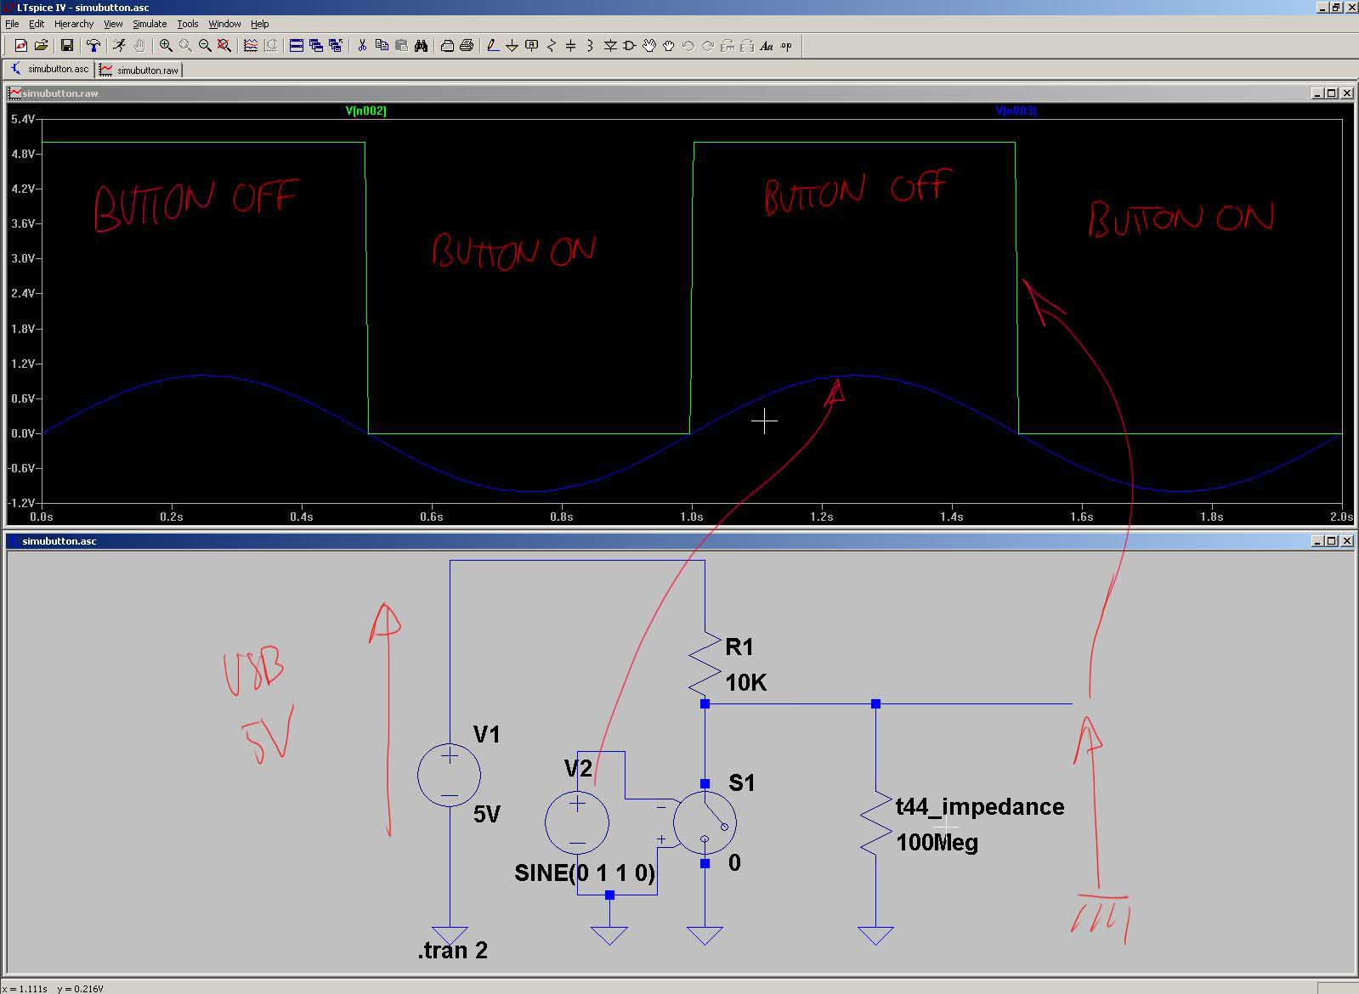Click the S1 switch symbol
The height and width of the screenshot is (994, 1359).
(x=705, y=822)
